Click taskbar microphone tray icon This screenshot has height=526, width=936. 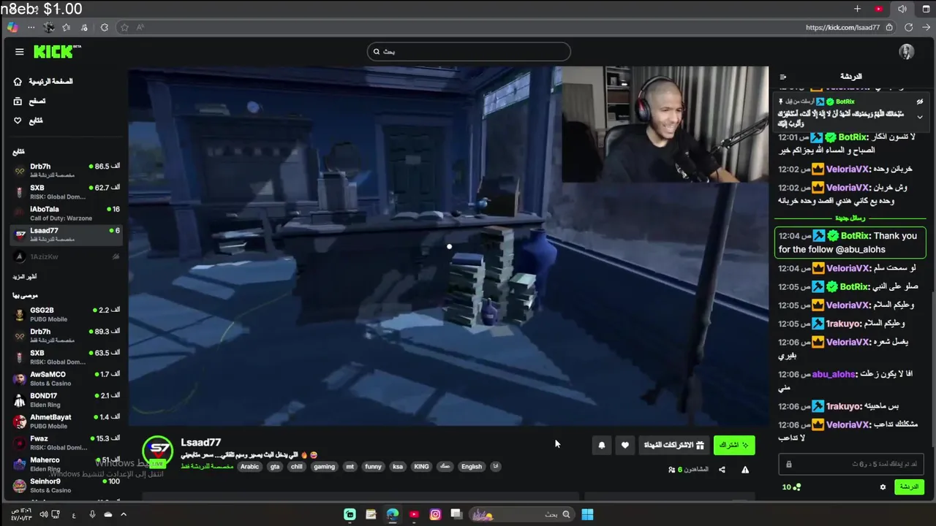tap(92, 514)
